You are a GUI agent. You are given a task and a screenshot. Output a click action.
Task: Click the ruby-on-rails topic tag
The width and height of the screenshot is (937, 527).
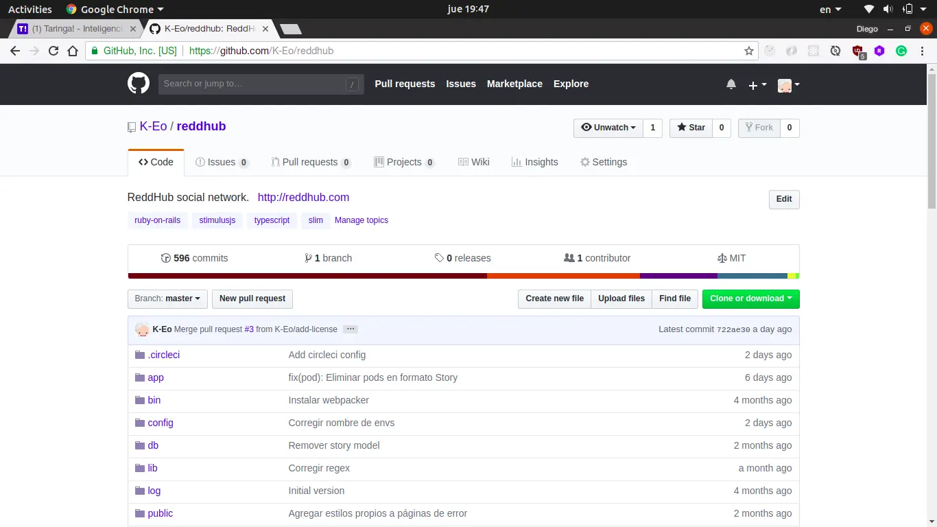[158, 220]
